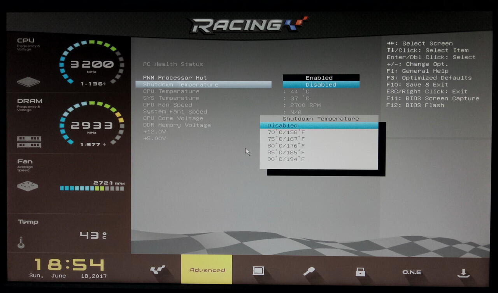This screenshot has width=498, height=293.
Task: Click the CPU chip icon in sidebar
Action: pos(28,82)
